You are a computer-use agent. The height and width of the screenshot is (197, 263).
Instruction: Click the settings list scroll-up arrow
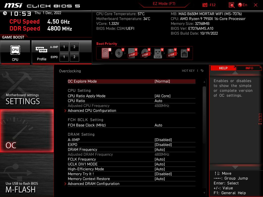pos(204,82)
